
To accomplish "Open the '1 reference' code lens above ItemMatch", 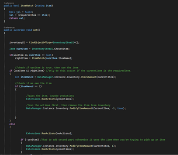I will point(9,3).
